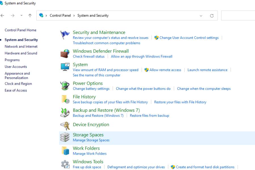Click the Windows Defender Firewall brick wall icon
The height and width of the screenshot is (170, 255).
pyautogui.click(x=65, y=54)
